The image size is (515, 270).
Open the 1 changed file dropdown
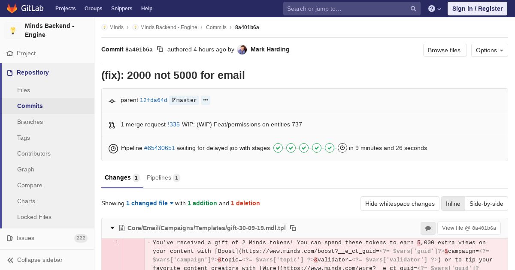tap(150, 204)
